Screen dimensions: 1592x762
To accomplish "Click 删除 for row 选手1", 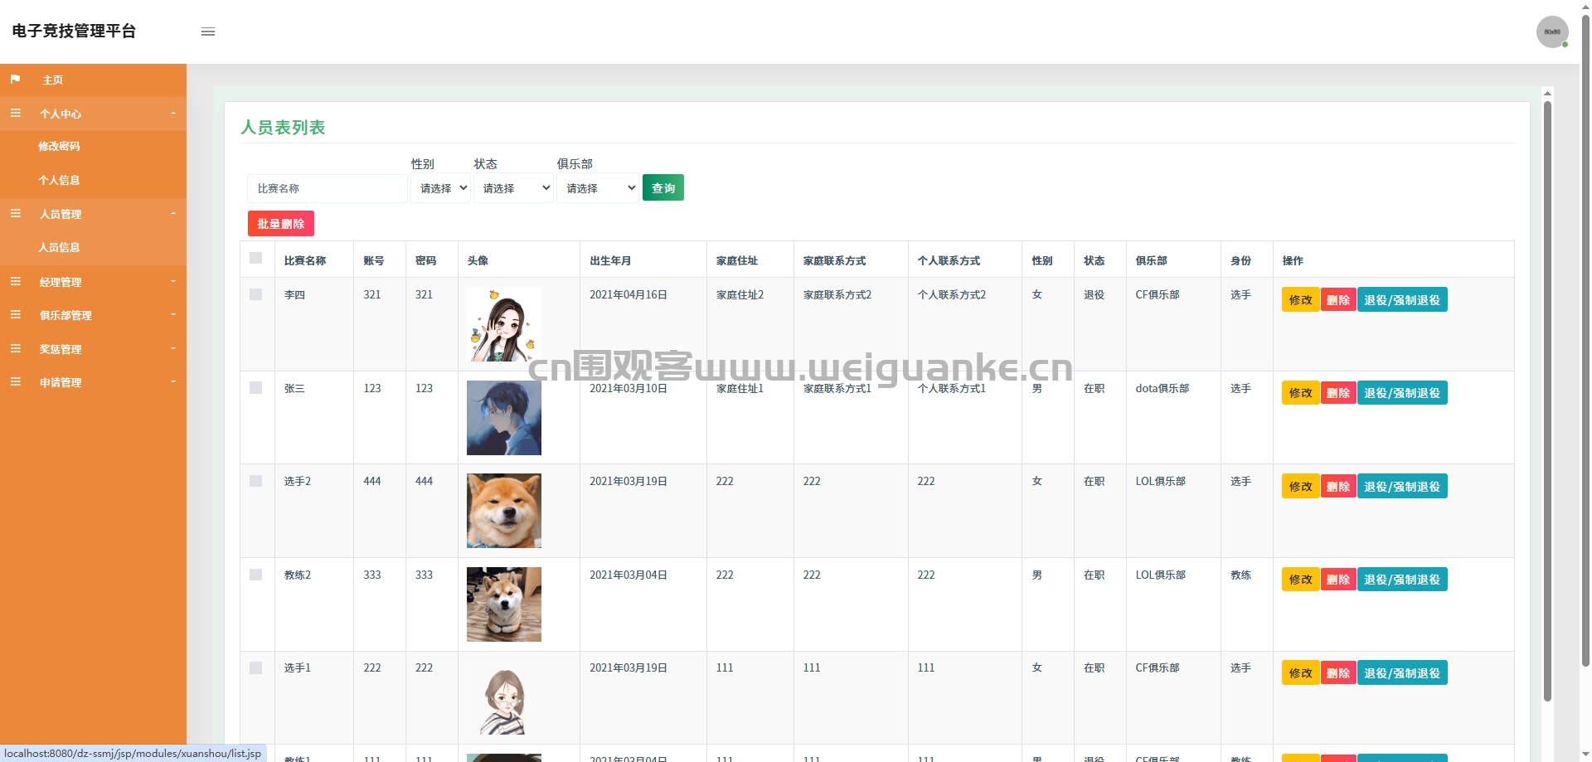I will click(x=1338, y=673).
